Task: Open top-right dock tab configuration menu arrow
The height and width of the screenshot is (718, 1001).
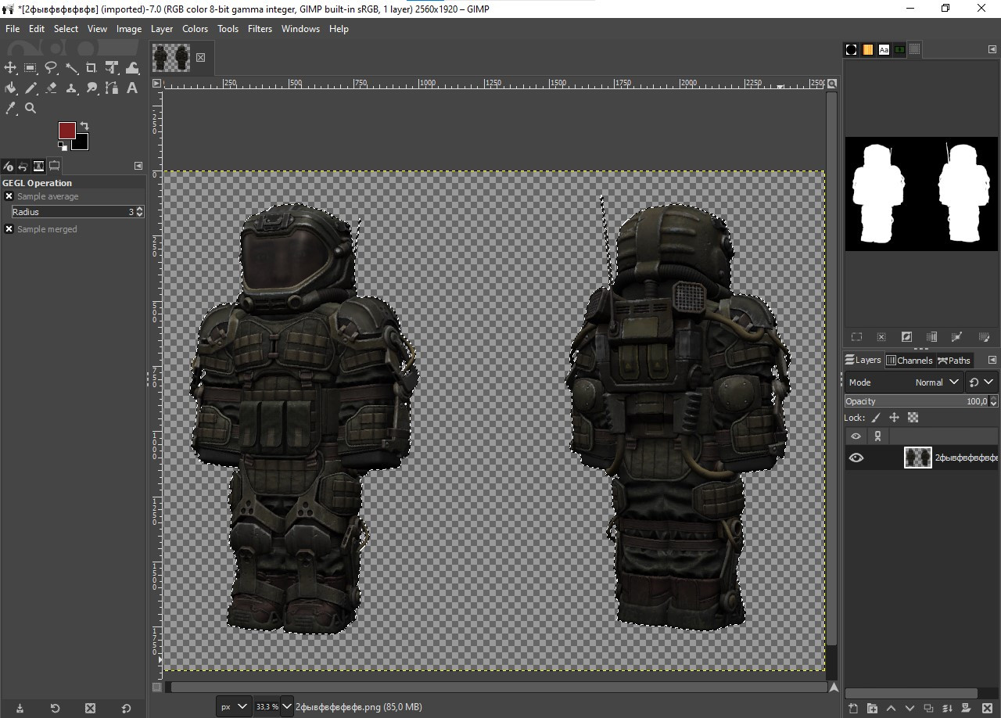Action: 992,49
